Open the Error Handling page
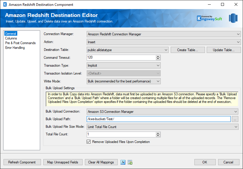Image resolution: width=243 pixels, height=169 pixels. coord(15,48)
